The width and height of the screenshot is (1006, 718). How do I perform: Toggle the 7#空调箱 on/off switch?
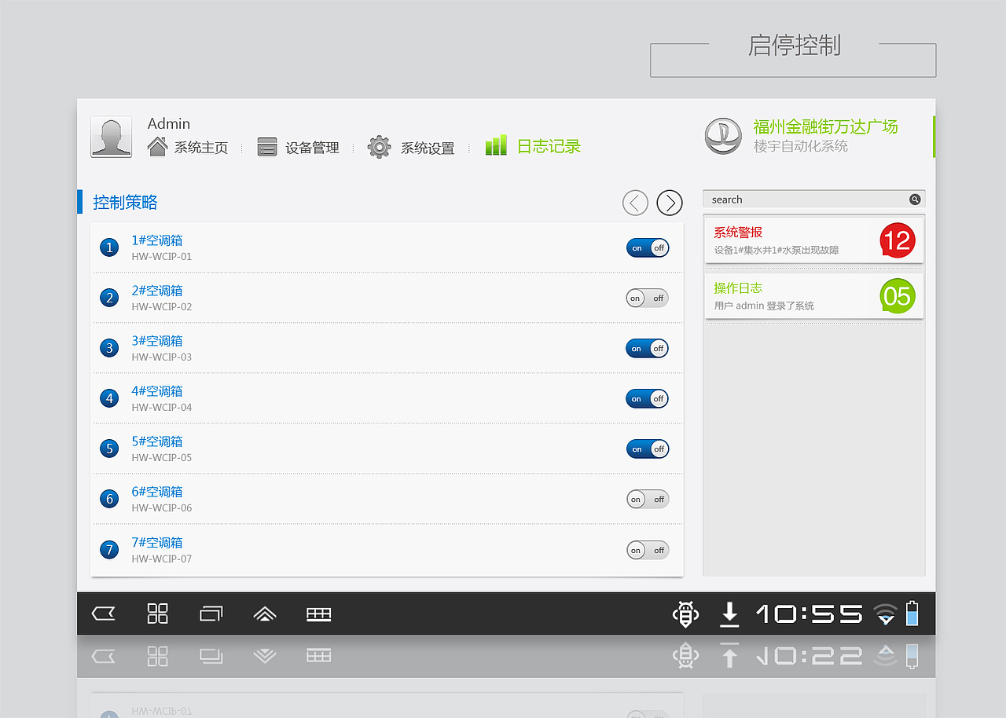(648, 550)
